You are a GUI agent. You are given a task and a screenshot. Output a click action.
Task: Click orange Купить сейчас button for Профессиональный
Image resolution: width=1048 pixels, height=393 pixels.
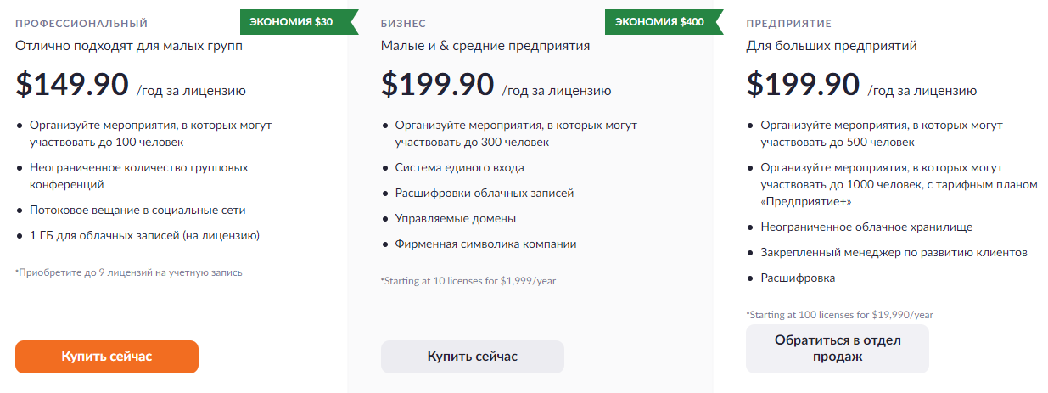107,357
